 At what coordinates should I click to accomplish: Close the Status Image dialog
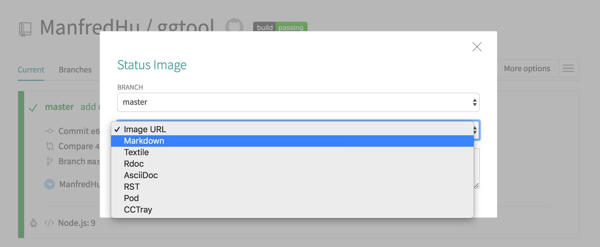point(477,47)
